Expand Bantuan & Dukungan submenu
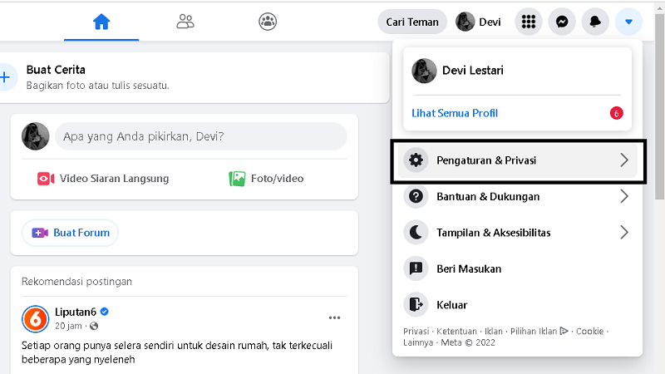665x374 pixels. pyautogui.click(x=623, y=197)
